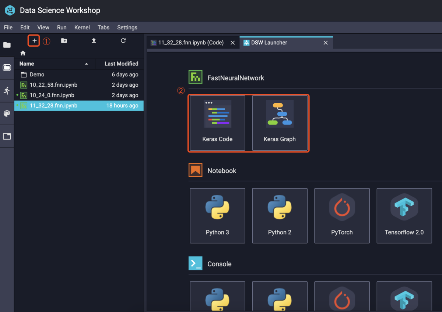Screen dimensions: 442x312
Task: Sort files by Last Modified
Action: click(120, 64)
